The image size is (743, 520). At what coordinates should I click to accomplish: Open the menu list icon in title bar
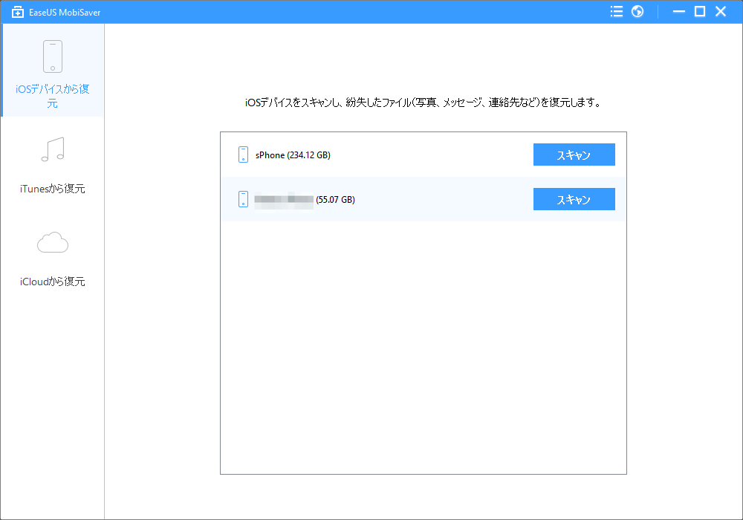coord(617,11)
